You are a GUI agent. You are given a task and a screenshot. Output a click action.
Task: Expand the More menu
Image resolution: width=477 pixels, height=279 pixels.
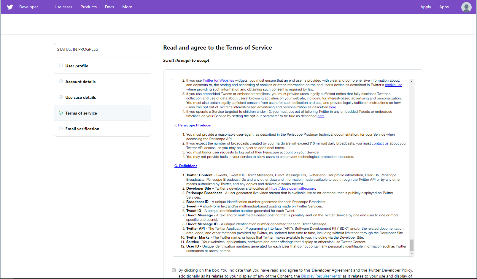127,7
